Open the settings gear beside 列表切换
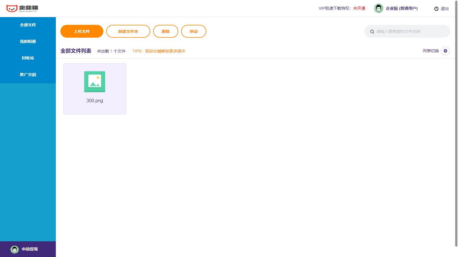The image size is (458, 257). point(445,51)
